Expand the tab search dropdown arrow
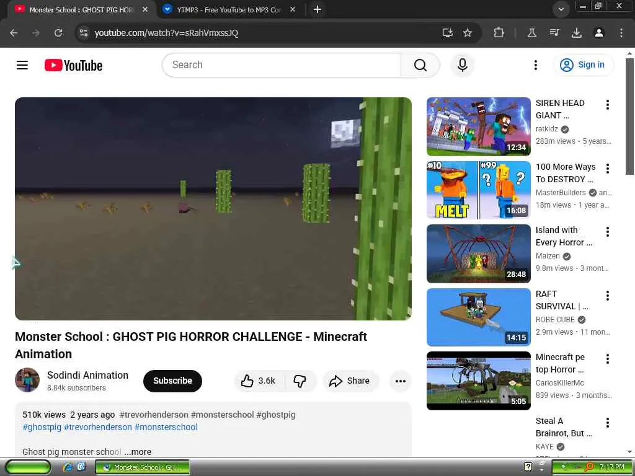Viewport: 635px width, 476px height. tap(561, 9)
